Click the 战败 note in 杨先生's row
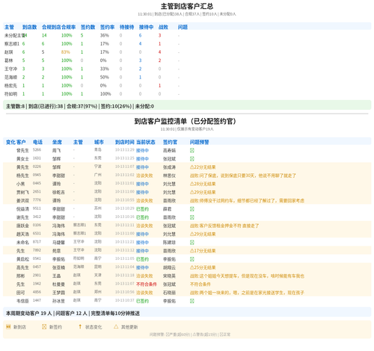 coord(243,175)
